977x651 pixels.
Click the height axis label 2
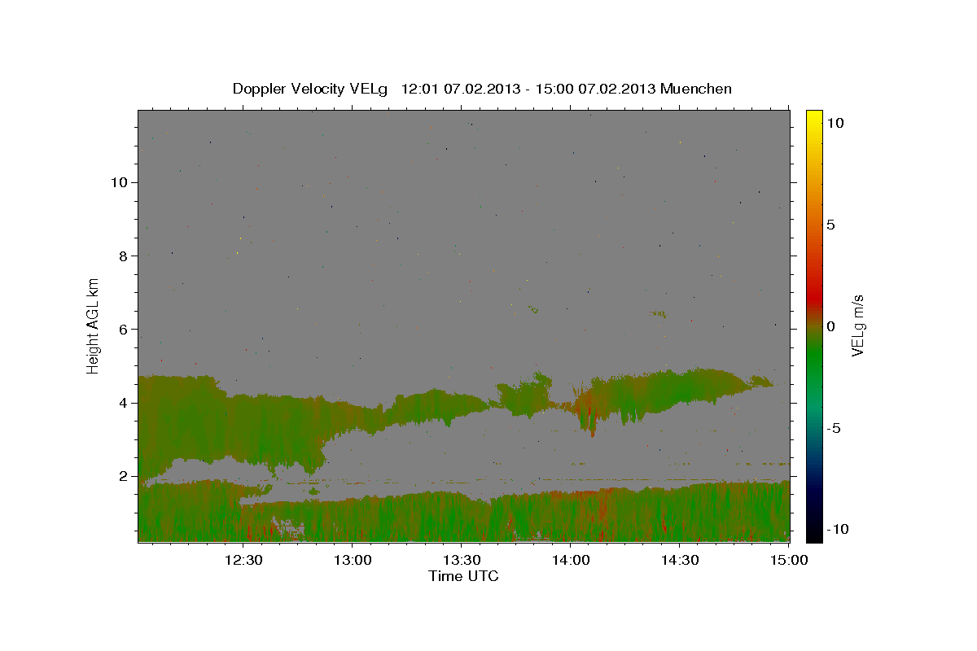tap(125, 476)
